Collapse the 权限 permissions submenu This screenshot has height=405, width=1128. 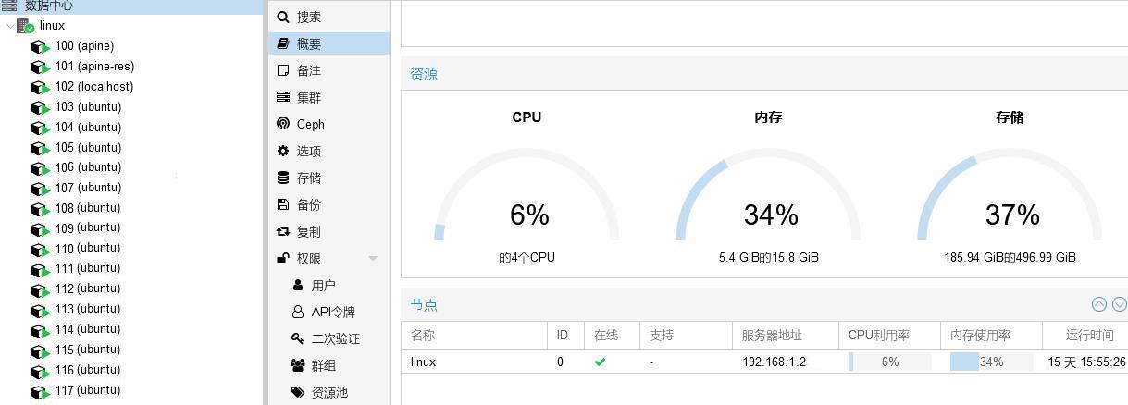(373, 259)
